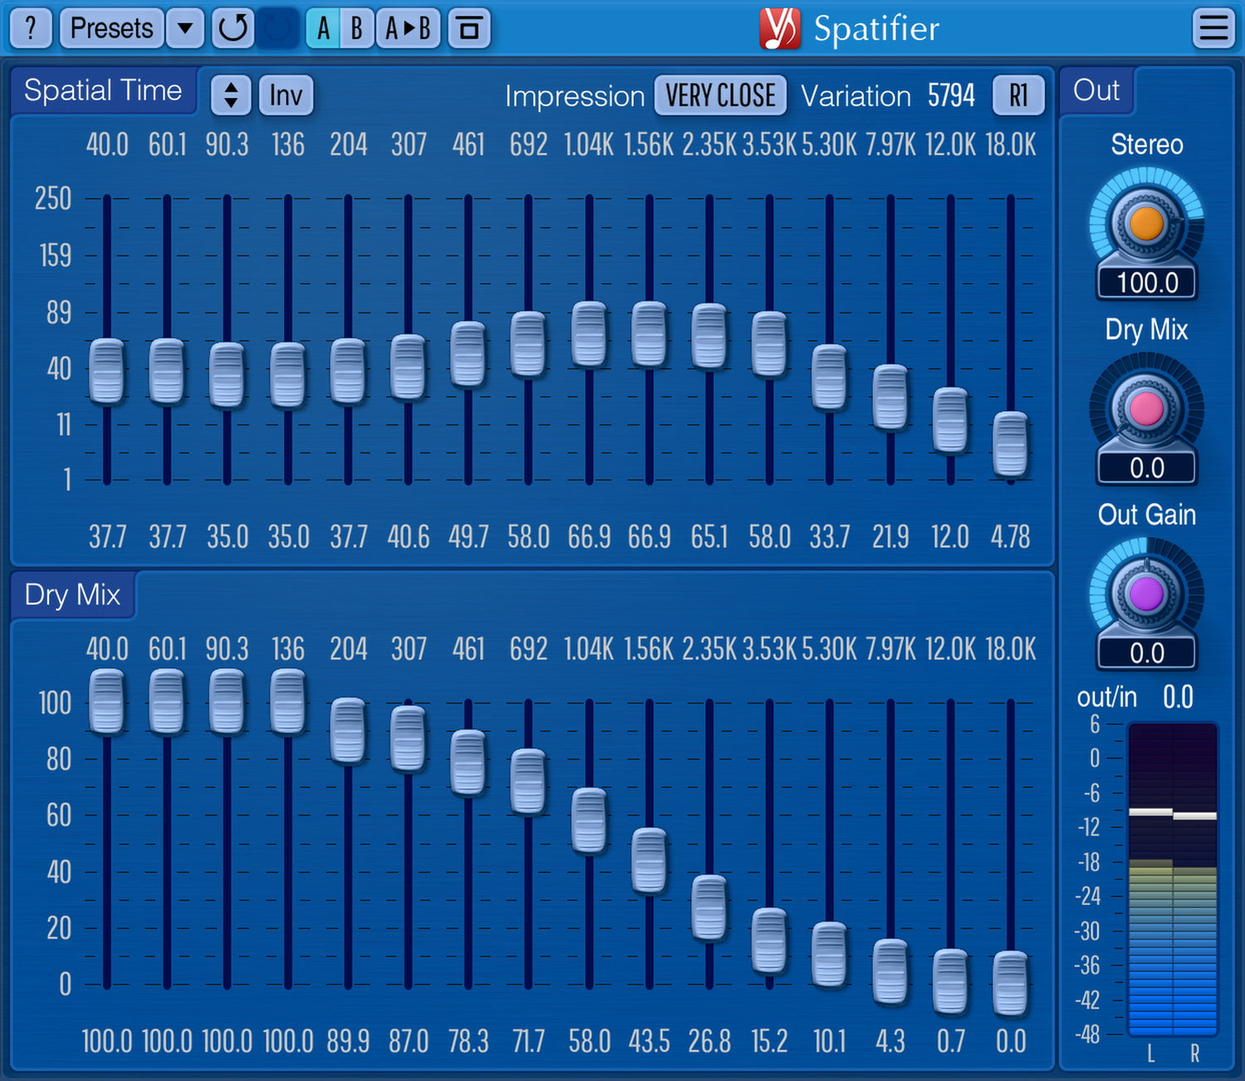
Task: Switch to state A
Action: tap(323, 28)
